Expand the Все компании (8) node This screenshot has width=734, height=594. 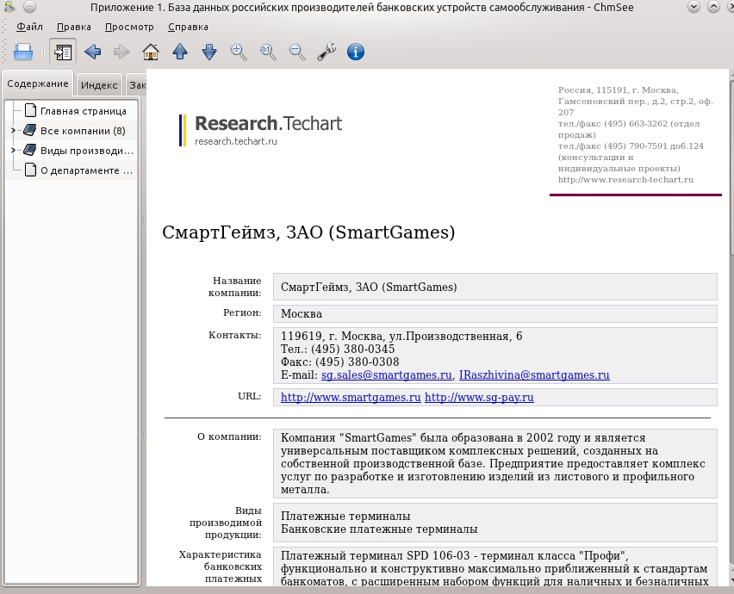point(13,131)
